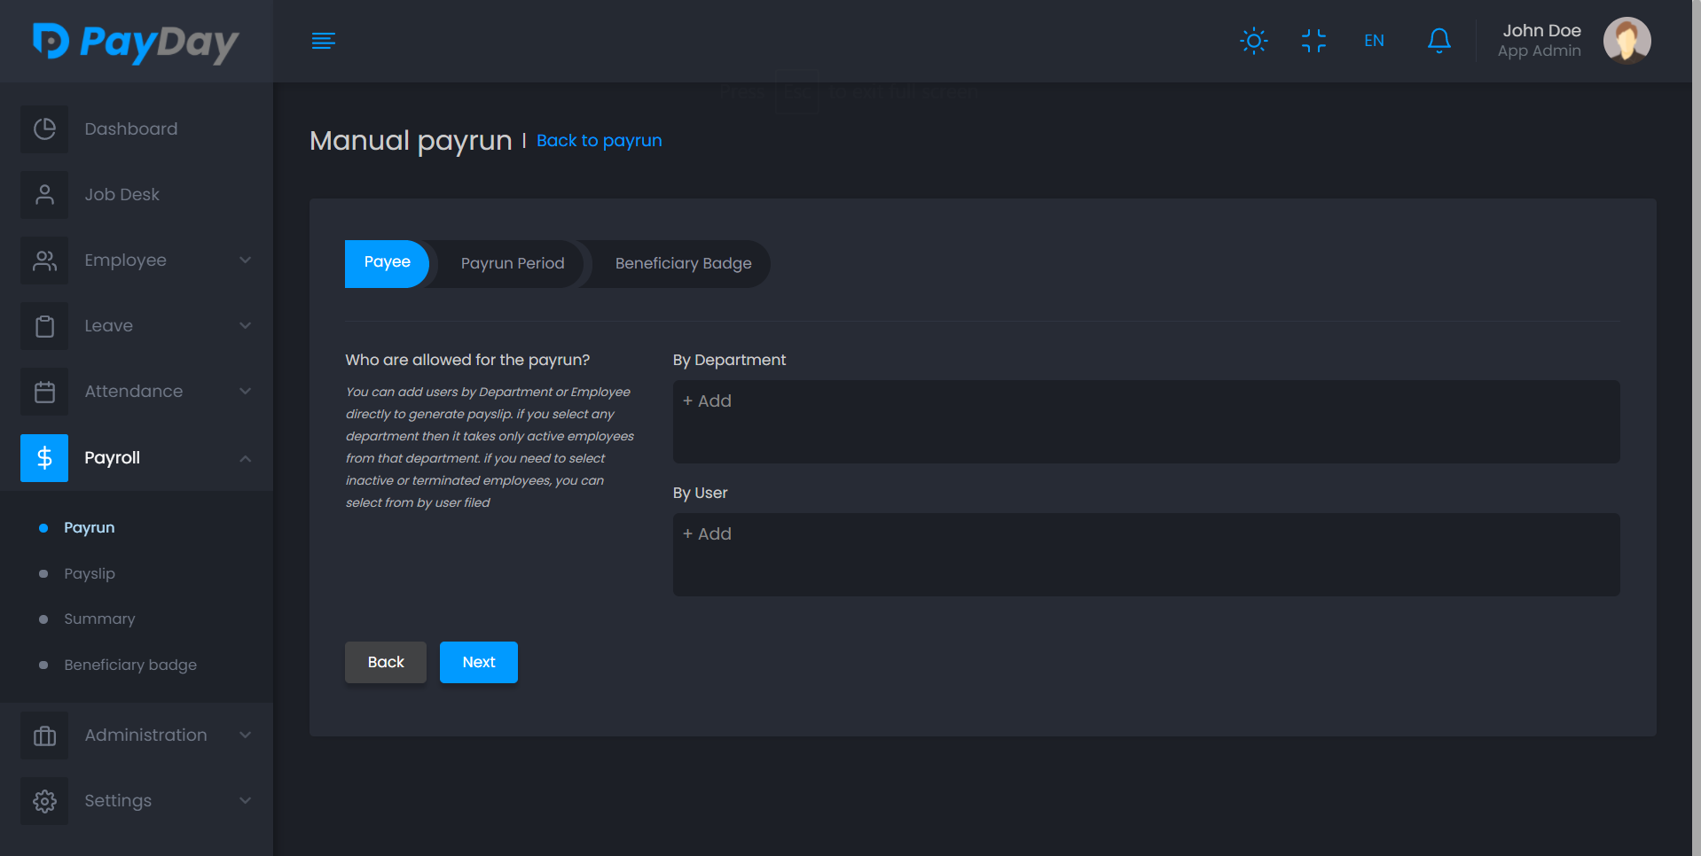Select Payslip under Payroll
Screen dimensions: 1701x856
90,574
